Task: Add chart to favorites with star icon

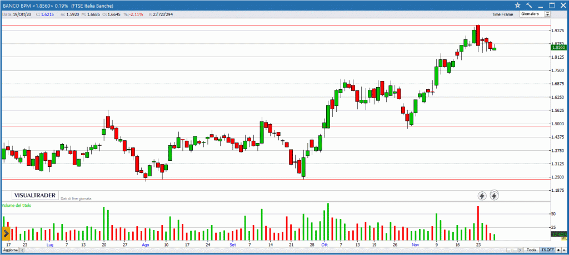Action: coord(518,6)
